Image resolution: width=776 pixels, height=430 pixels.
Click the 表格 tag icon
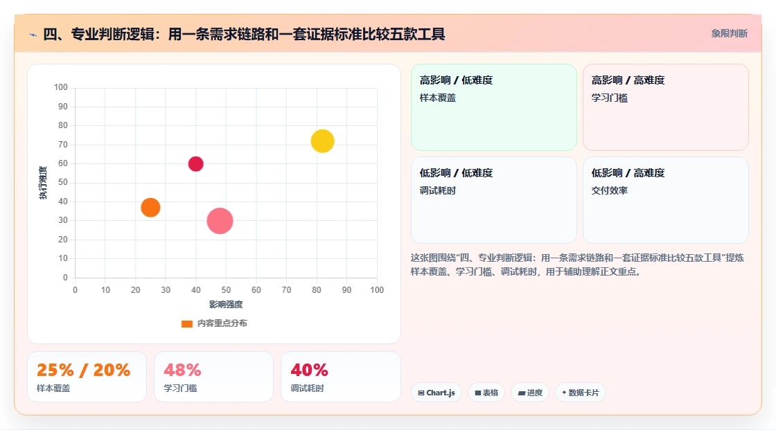point(478,393)
